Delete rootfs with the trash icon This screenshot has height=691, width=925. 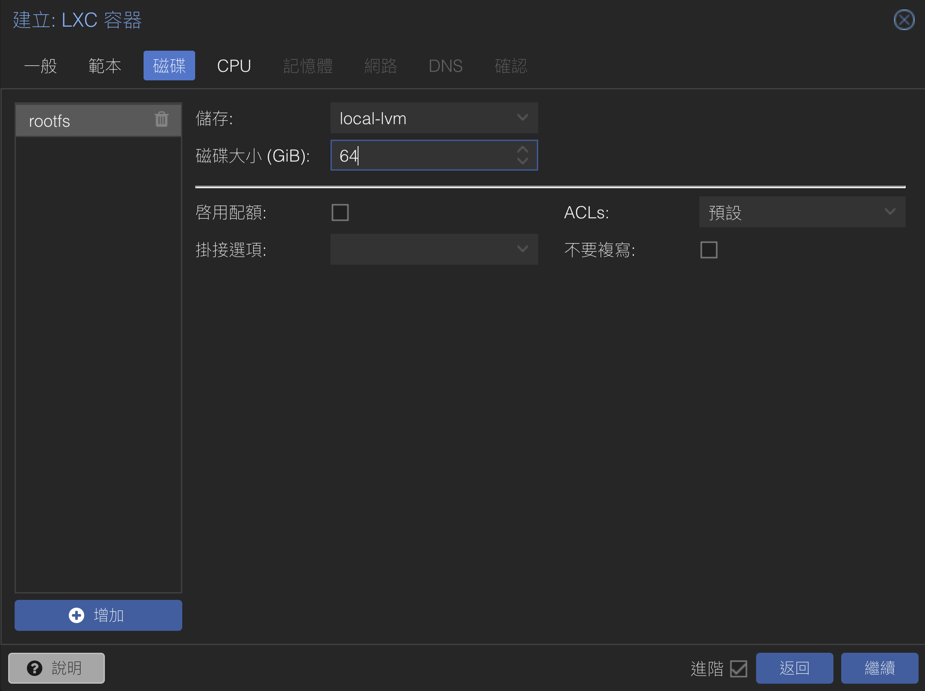point(161,119)
